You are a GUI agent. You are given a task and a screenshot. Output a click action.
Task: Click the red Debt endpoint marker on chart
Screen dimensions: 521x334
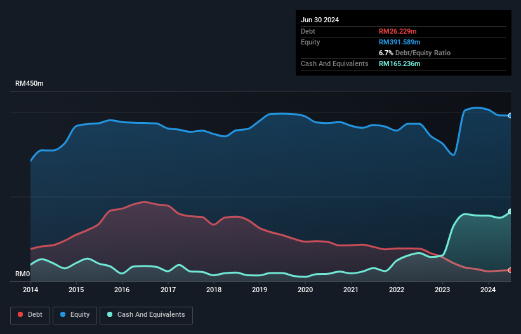point(510,271)
